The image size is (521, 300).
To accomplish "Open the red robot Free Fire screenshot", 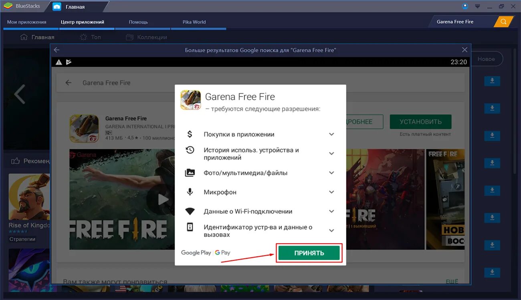I will [x=385, y=199].
